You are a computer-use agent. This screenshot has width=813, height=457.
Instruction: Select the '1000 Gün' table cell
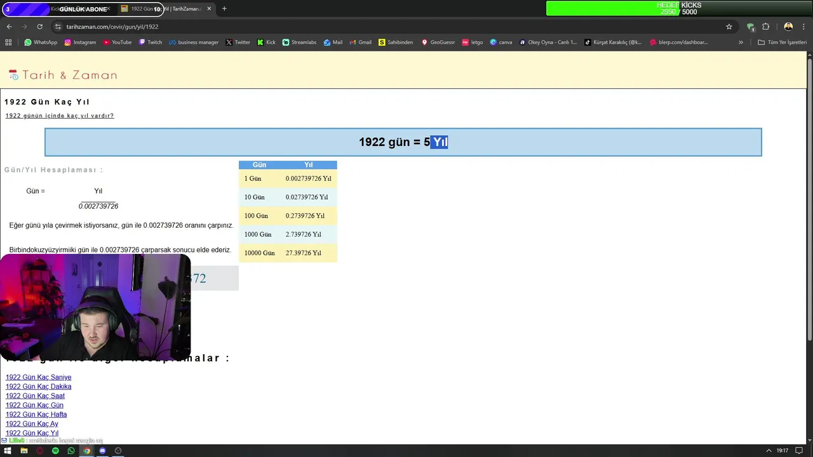coord(259,234)
